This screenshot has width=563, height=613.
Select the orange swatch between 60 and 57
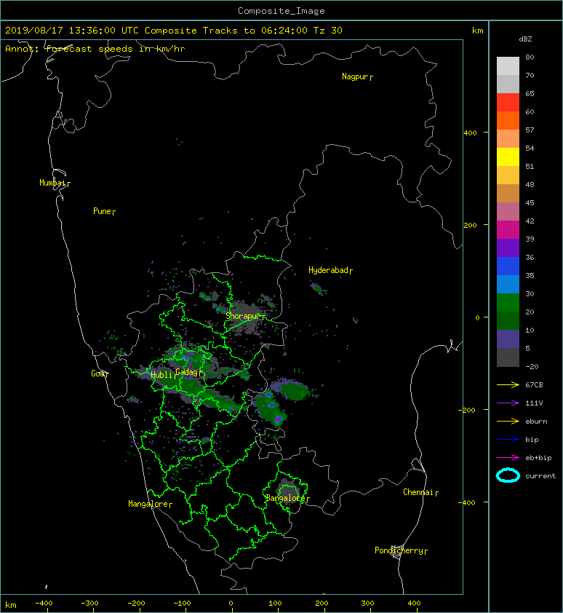click(508, 120)
